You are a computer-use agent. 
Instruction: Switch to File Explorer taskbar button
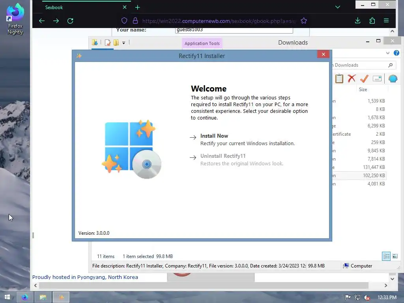pyautogui.click(x=43, y=297)
